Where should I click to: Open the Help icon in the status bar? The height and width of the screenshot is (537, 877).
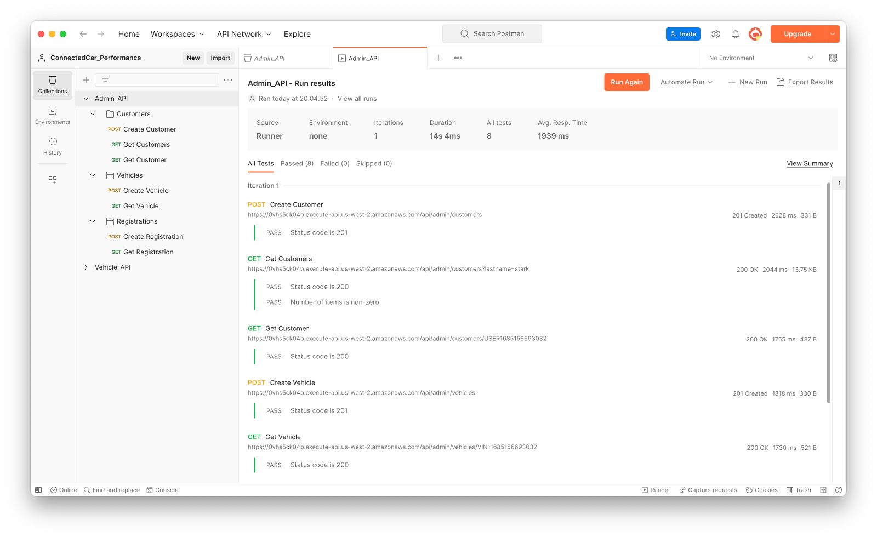839,490
